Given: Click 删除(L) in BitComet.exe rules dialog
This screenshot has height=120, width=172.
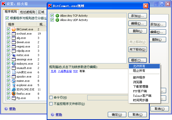Looking at the screenshot, I should (x=137, y=31).
